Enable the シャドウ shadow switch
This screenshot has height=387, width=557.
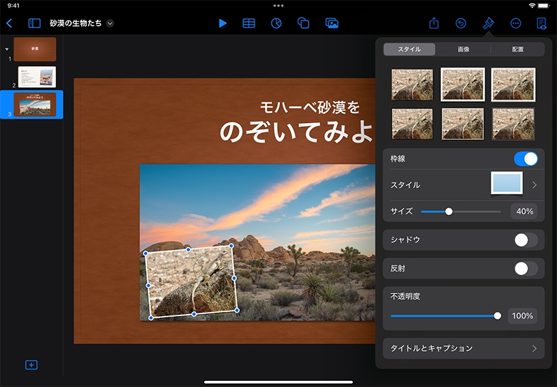coord(526,240)
